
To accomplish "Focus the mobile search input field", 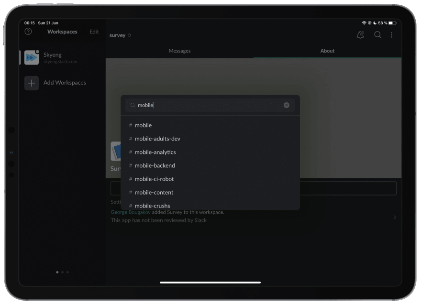I will pyautogui.click(x=210, y=105).
